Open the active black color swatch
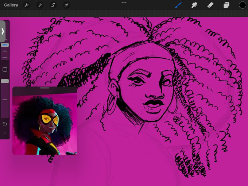 242,5
